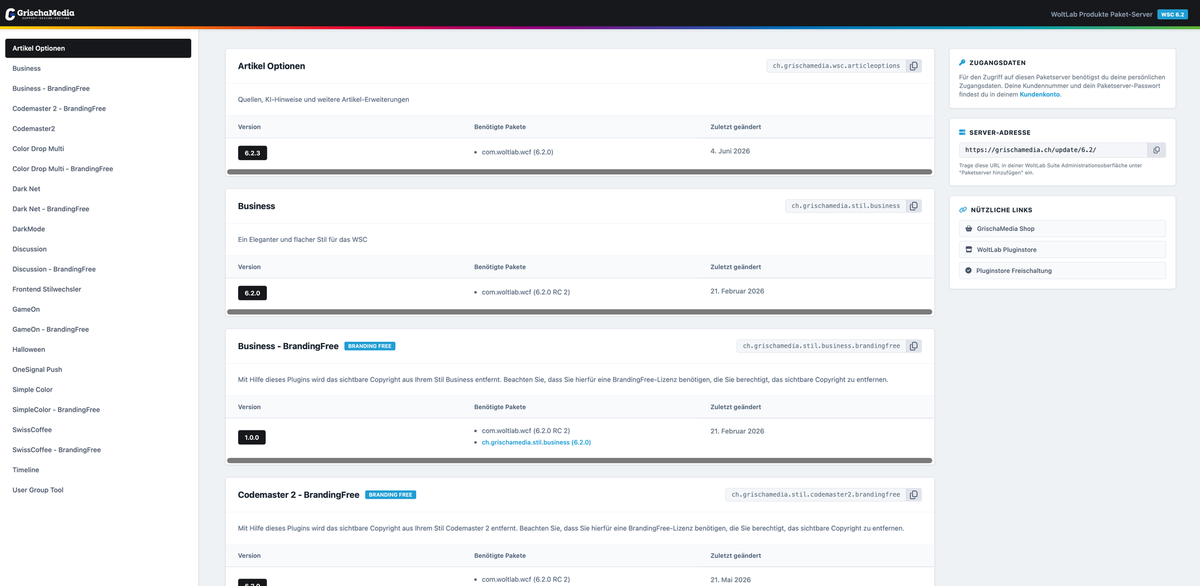The image size is (1200, 586).
Task: Click the server address URL field
Action: tap(1054, 150)
